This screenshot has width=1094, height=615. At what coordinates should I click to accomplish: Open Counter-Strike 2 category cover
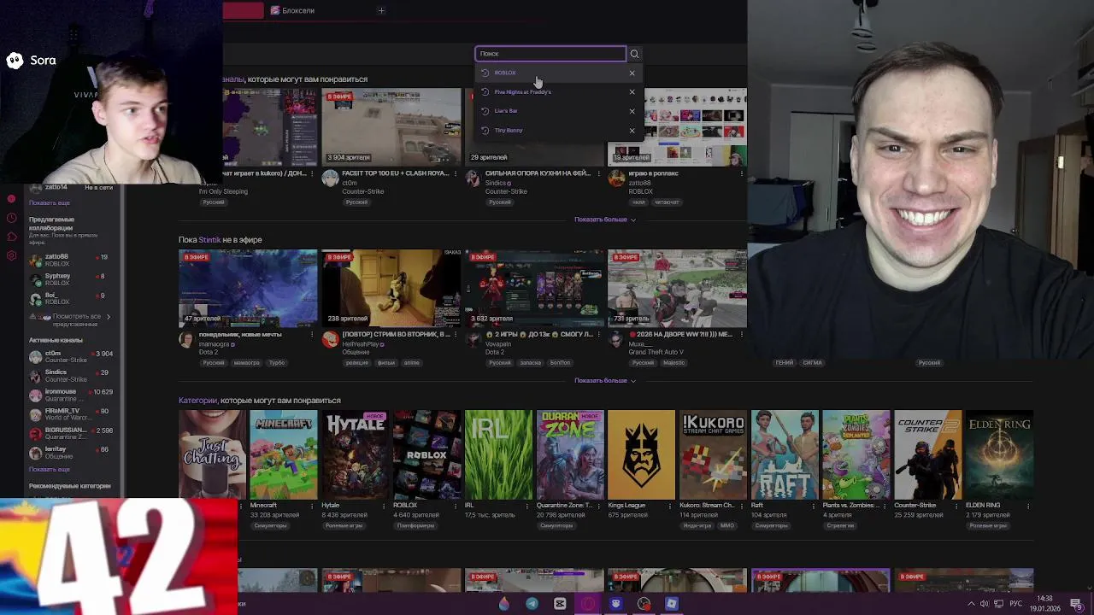coord(928,454)
